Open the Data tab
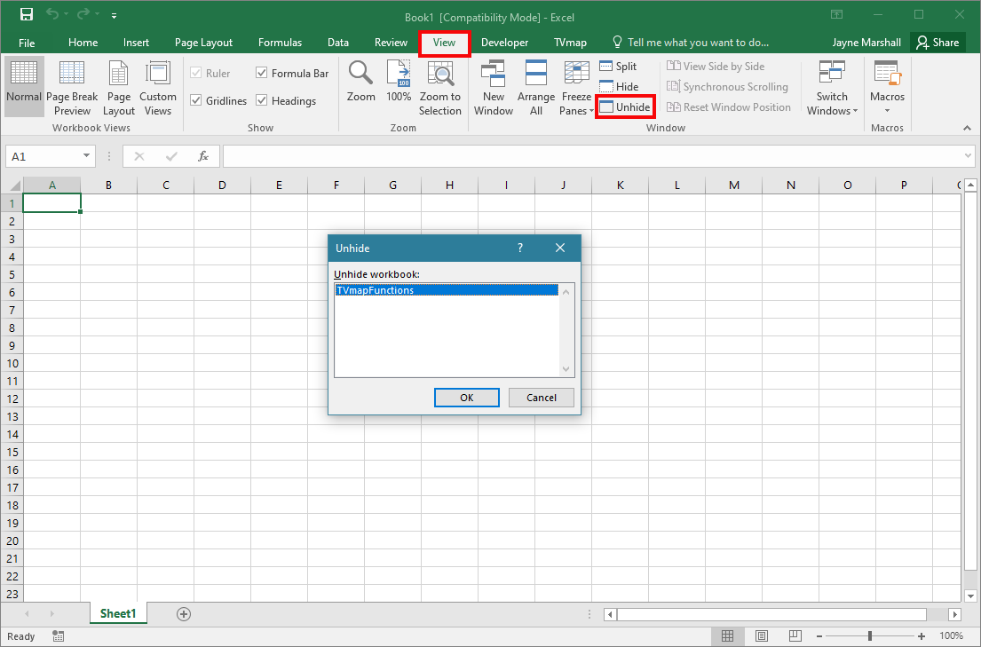981x647 pixels. point(338,43)
